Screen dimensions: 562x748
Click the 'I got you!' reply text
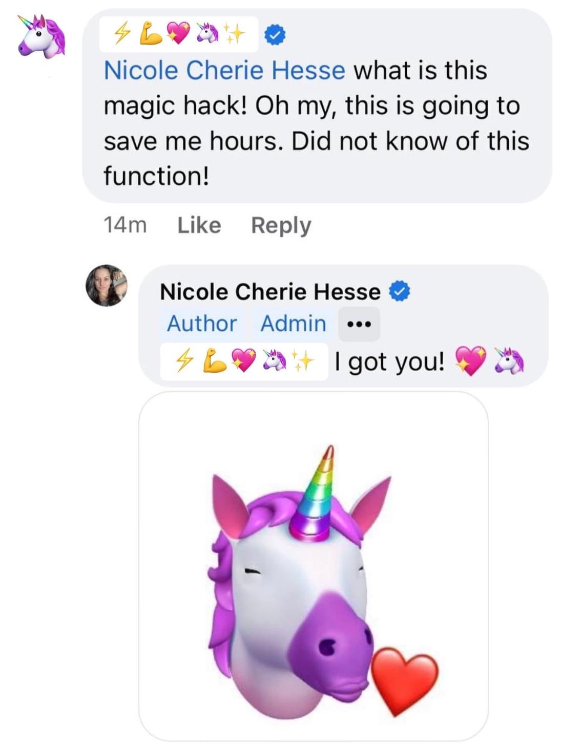(389, 362)
